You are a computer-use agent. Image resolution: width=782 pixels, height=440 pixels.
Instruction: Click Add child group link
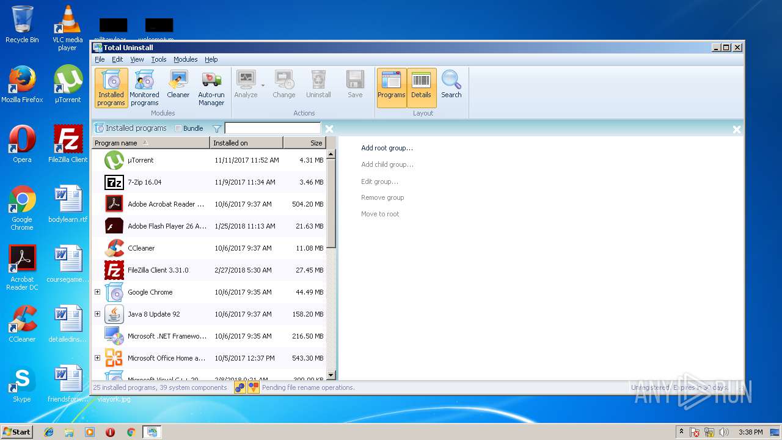pyautogui.click(x=387, y=164)
